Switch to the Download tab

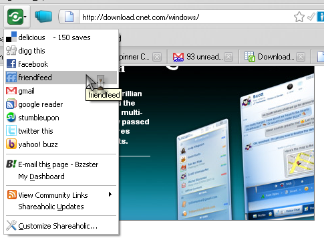275,57
